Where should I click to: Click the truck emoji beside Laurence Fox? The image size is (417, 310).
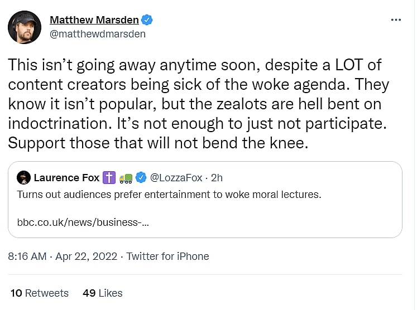click(x=125, y=178)
